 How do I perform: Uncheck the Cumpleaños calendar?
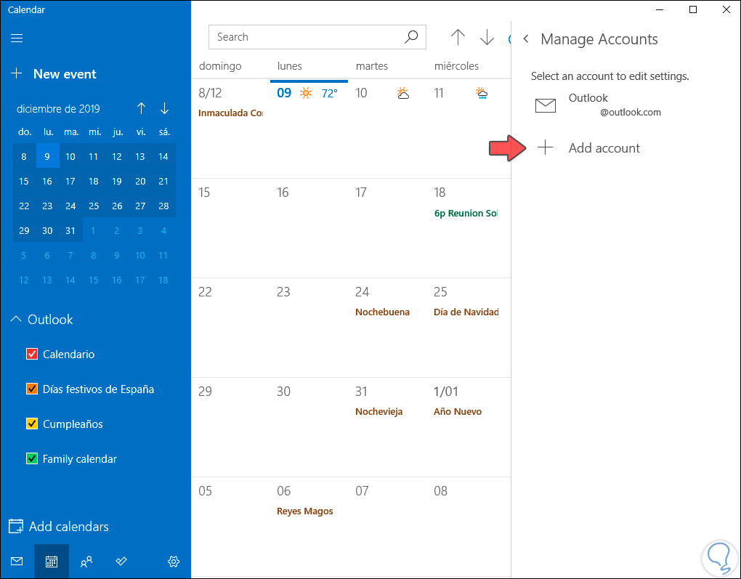point(32,424)
